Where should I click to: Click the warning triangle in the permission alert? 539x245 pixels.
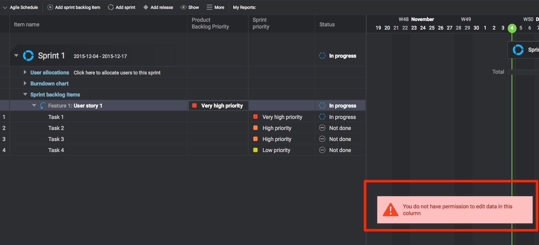pyautogui.click(x=390, y=210)
